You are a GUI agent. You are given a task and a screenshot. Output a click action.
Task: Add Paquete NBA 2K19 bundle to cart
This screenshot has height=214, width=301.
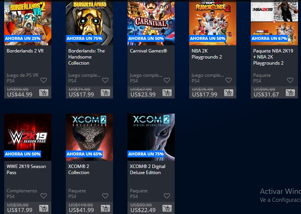coord(290,93)
